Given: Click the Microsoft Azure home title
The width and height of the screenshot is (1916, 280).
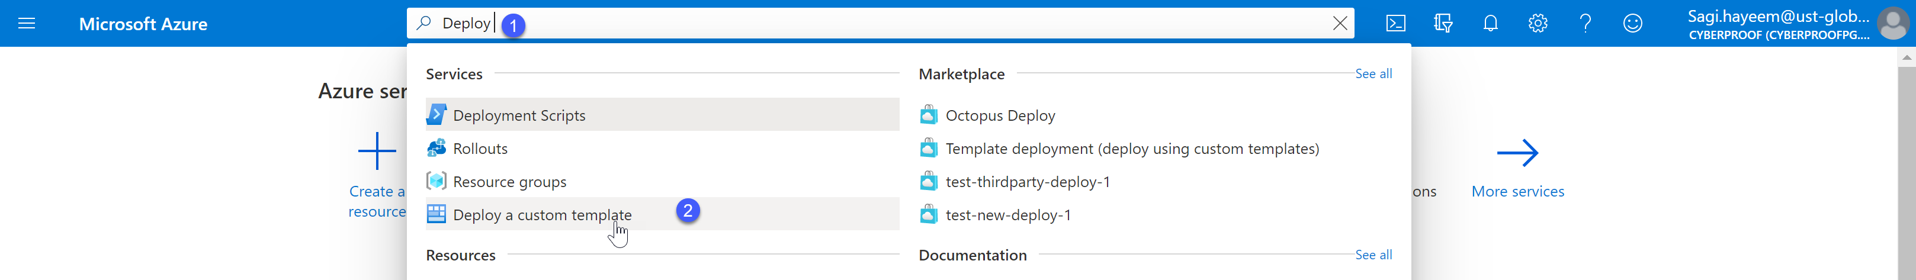Looking at the screenshot, I should pyautogui.click(x=143, y=24).
